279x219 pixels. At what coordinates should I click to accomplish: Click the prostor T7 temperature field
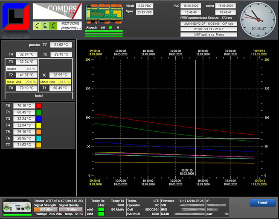pos(61,45)
